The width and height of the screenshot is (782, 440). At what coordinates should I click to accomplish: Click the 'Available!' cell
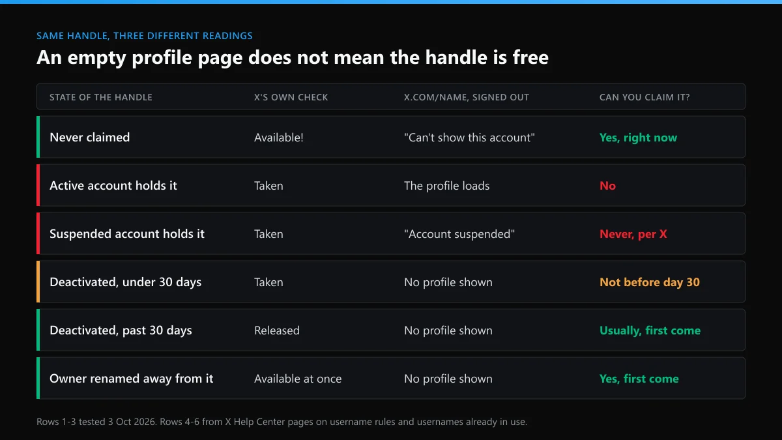pos(279,138)
